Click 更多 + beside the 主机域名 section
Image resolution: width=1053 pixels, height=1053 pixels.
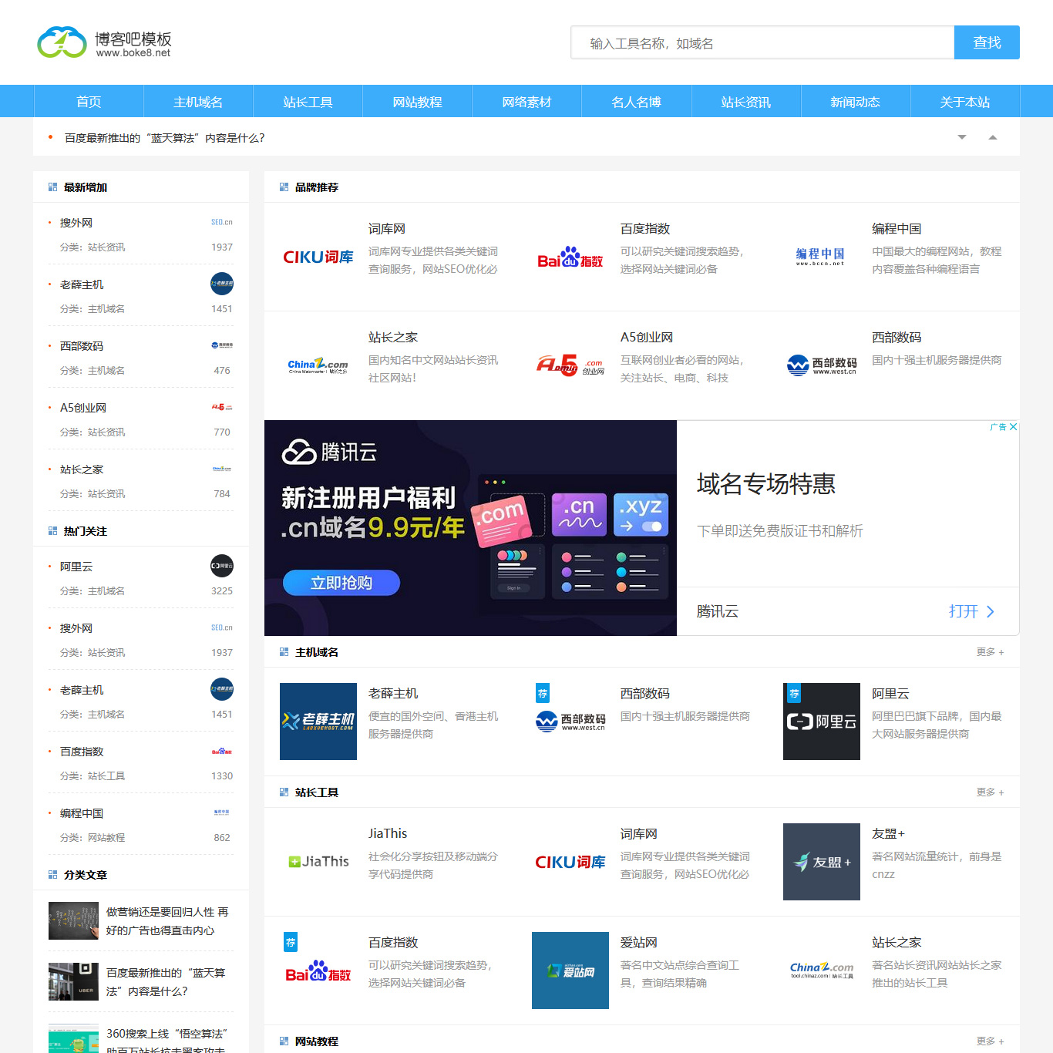pos(990,652)
